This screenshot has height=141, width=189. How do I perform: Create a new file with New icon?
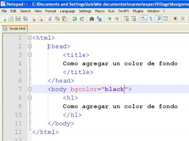pos(4,19)
